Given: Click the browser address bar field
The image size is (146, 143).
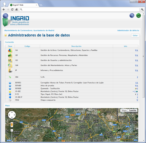Looking at the screenshot, I should (79, 10).
